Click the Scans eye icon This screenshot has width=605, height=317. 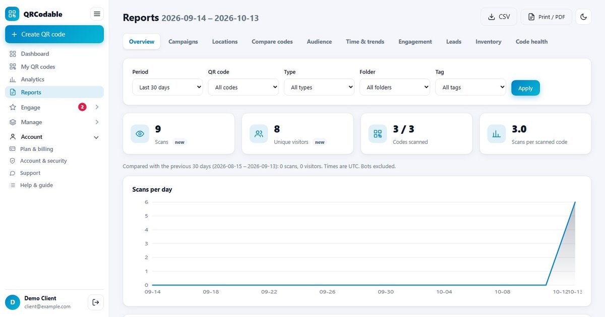coord(140,134)
